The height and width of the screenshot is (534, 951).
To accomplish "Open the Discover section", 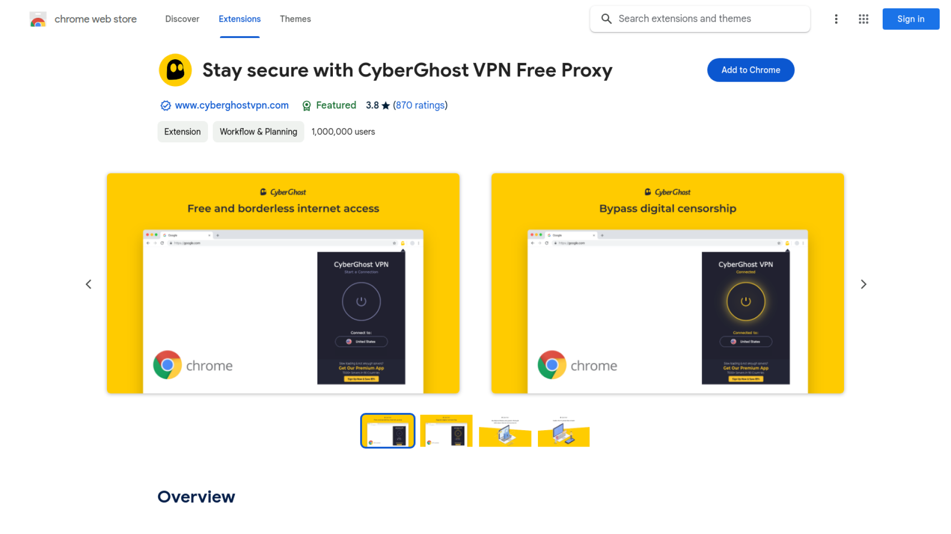I will coord(182,19).
